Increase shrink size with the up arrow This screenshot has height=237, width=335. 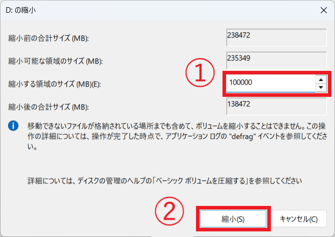point(320,79)
